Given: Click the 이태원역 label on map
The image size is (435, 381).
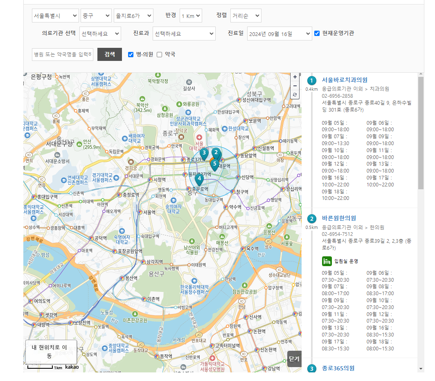Looking at the screenshot, I should click(198, 265).
